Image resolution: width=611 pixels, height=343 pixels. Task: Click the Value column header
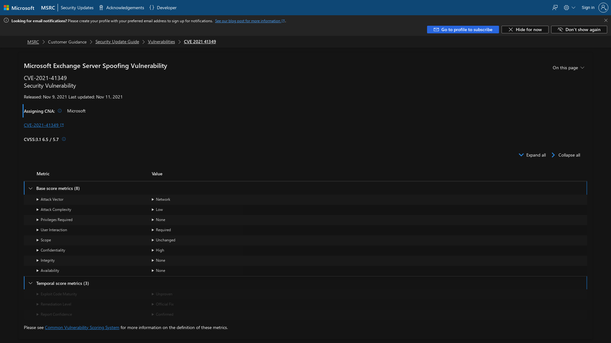point(157,174)
